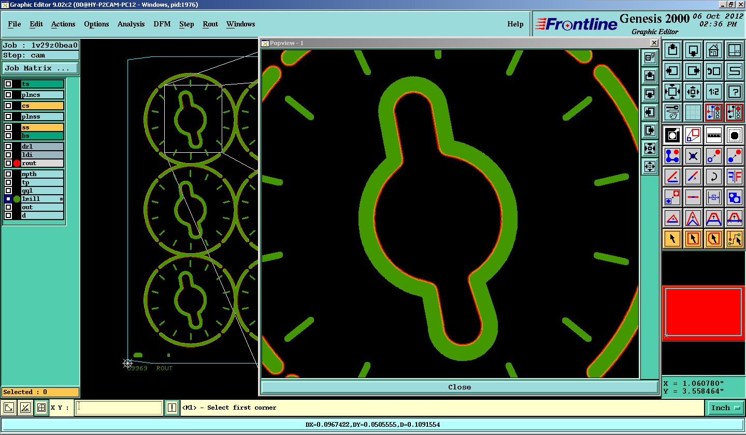This screenshot has height=435, width=746.
Task: Toggle the out layer checkbox
Action: point(8,207)
